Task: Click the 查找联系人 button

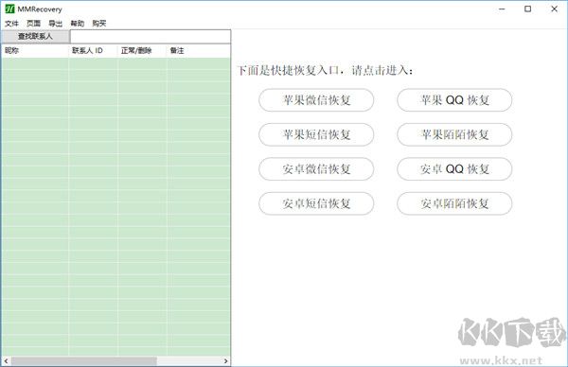Action: pos(35,37)
